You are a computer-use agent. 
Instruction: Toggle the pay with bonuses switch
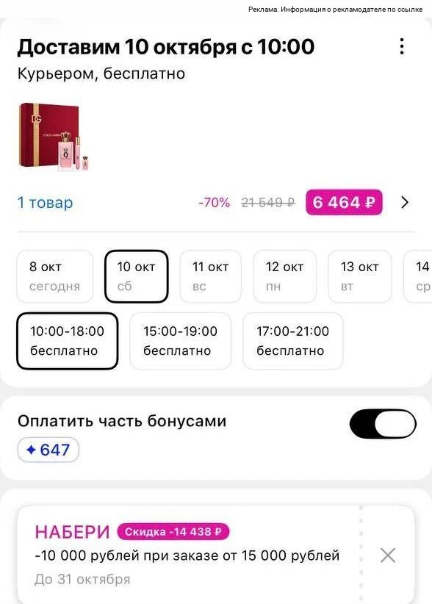(383, 424)
